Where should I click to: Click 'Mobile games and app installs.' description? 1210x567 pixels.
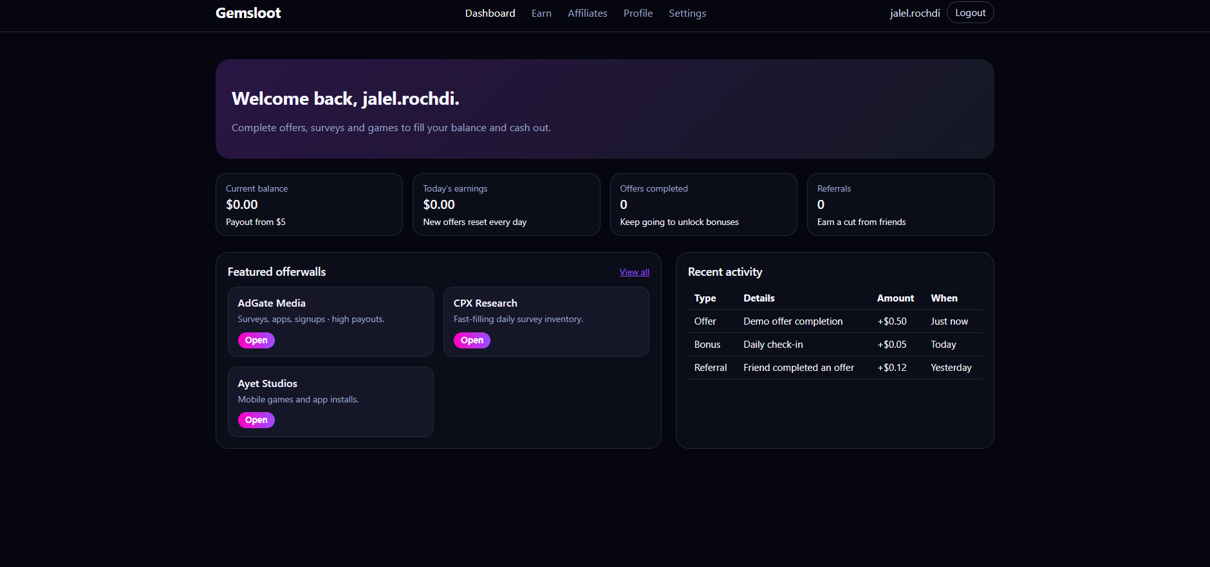pyautogui.click(x=298, y=399)
